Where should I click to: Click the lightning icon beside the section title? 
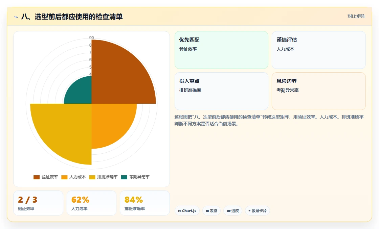pos(16,17)
